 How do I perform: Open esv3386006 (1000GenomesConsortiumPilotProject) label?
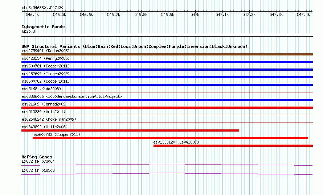pyautogui.click(x=72, y=96)
